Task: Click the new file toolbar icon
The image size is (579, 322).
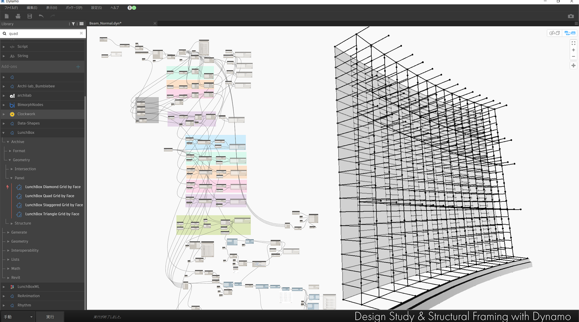Action: point(7,16)
